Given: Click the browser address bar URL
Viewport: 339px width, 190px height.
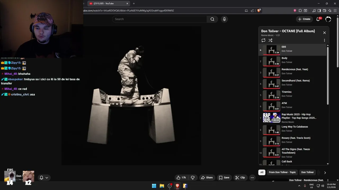Looking at the screenshot, I should pyautogui.click(x=128, y=11).
